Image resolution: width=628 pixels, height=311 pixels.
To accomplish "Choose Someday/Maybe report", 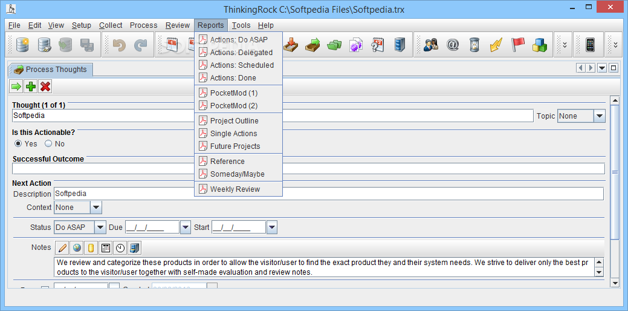I will pyautogui.click(x=238, y=174).
